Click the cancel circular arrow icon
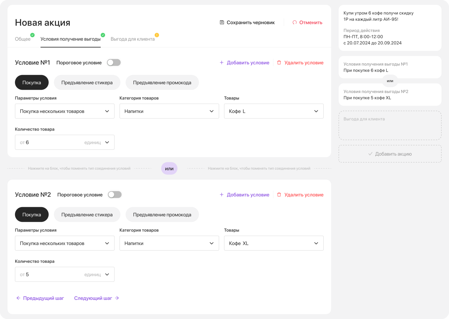This screenshot has width=449, height=319. click(x=295, y=22)
